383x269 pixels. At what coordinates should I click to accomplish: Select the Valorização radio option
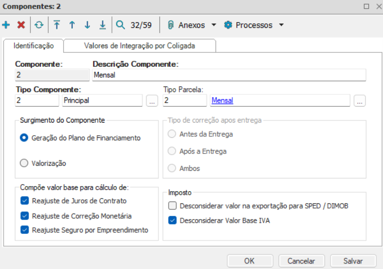click(24, 163)
